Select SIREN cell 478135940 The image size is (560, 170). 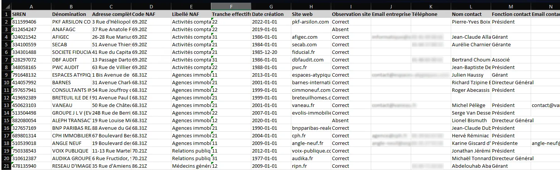coord(31,166)
